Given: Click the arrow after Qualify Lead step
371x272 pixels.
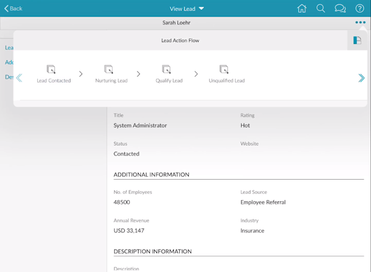Looking at the screenshot, I should point(196,74).
